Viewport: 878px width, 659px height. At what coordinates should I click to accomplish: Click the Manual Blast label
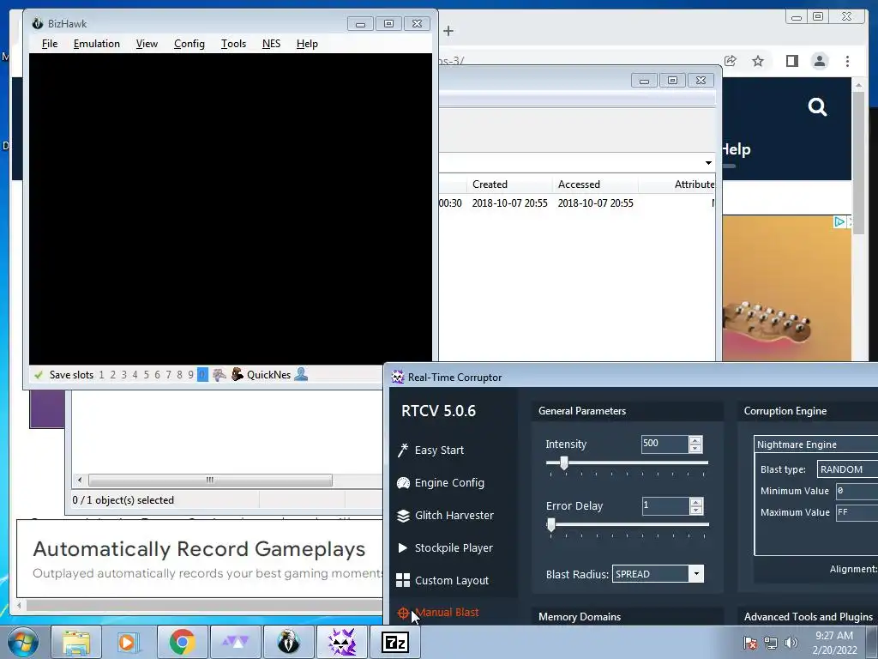447,613
